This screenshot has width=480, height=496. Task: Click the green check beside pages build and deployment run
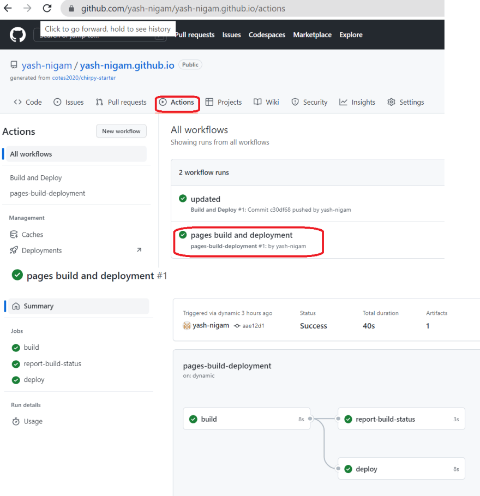(183, 235)
